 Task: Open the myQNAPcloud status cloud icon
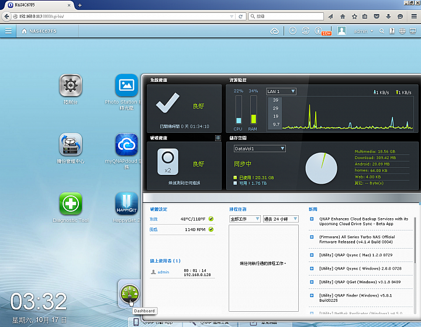(x=274, y=31)
